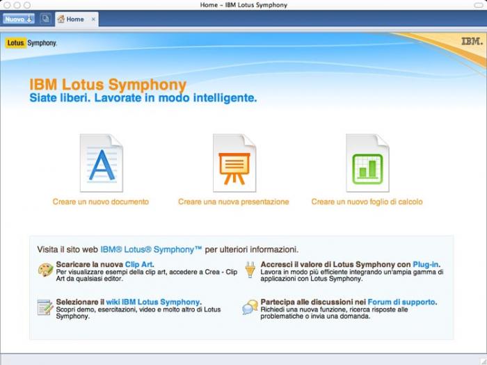Click the new document icon with letter A

pyautogui.click(x=102, y=163)
